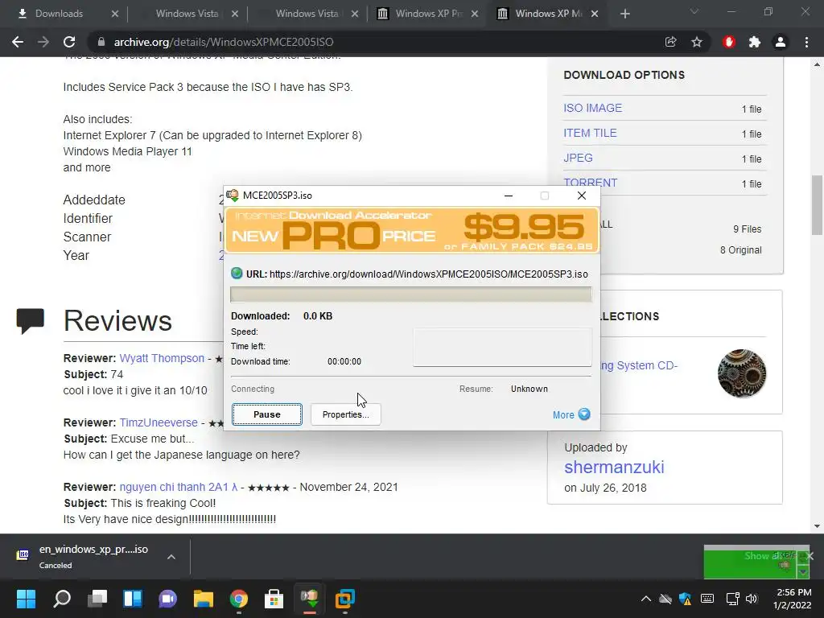This screenshot has height=618, width=824.
Task: Open the Chrome three-dot menu
Action: (x=806, y=42)
